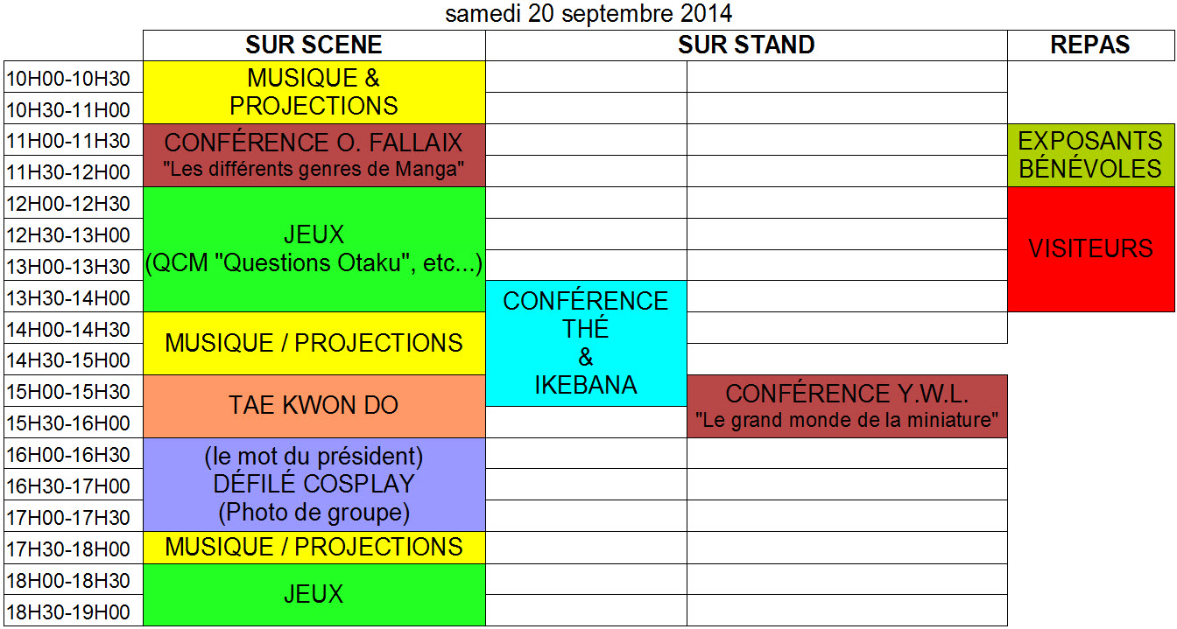Select the 17H30-18H00 MUSIQUE / PROJECTIONS row
This screenshot has width=1177, height=629.
314,548
